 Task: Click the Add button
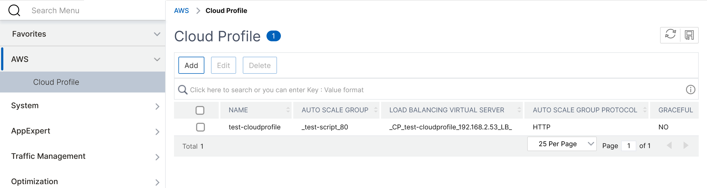click(191, 65)
